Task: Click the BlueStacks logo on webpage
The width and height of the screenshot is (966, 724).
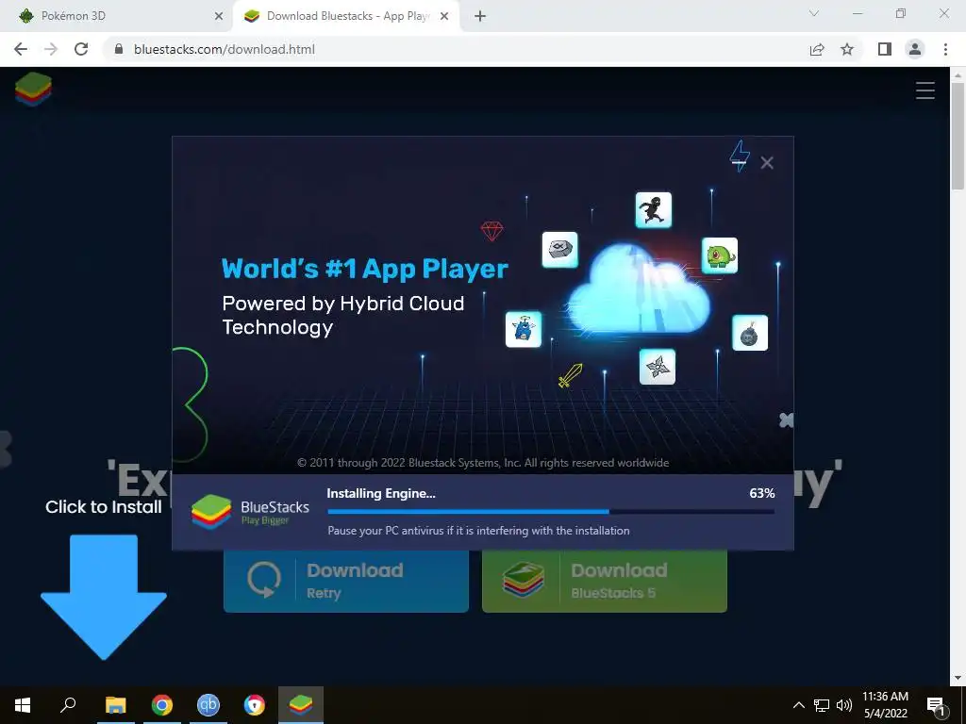Action: tap(33, 90)
